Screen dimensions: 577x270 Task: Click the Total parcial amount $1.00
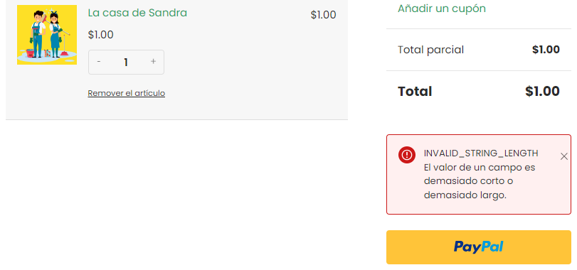click(546, 50)
